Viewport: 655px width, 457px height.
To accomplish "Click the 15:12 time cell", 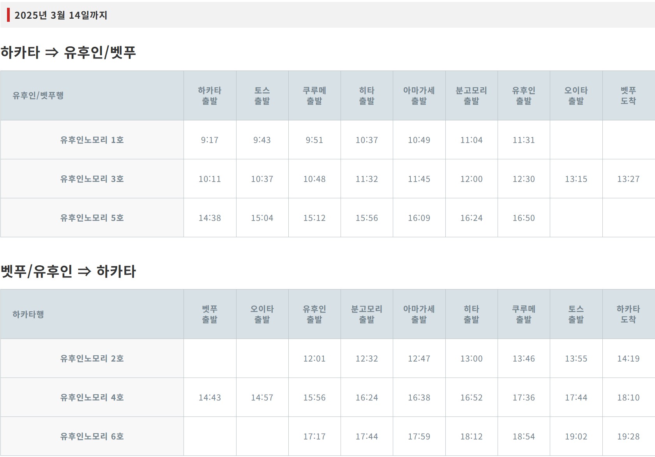I will (314, 218).
